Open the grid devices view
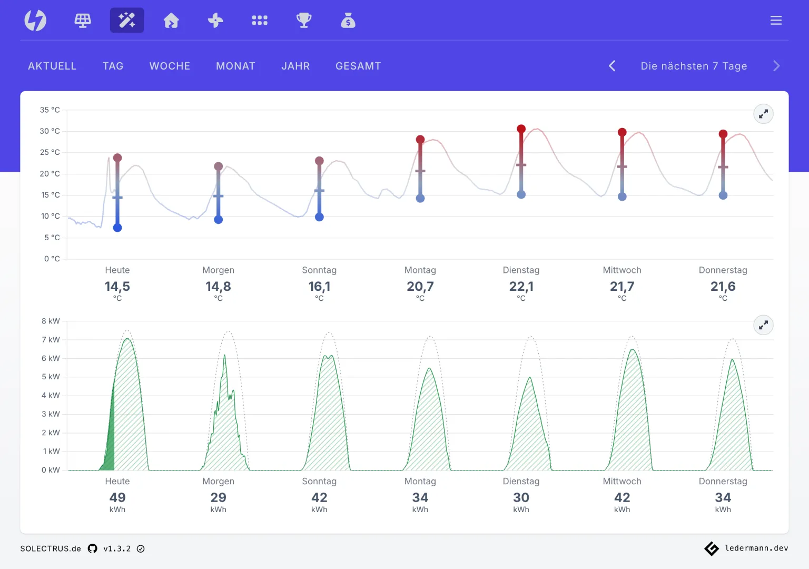 (x=260, y=21)
